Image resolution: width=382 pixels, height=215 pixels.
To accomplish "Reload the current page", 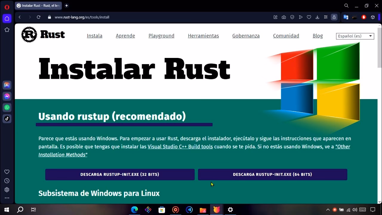I will point(38,17).
